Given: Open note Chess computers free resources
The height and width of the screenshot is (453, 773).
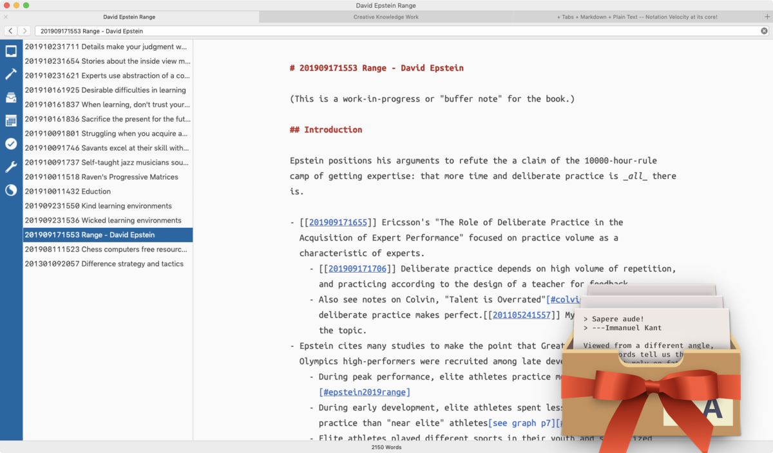Looking at the screenshot, I should (108, 250).
